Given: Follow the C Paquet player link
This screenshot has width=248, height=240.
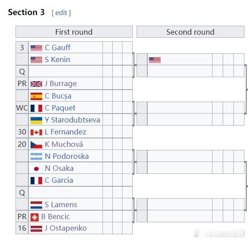Looking at the screenshot, I should point(60,108).
